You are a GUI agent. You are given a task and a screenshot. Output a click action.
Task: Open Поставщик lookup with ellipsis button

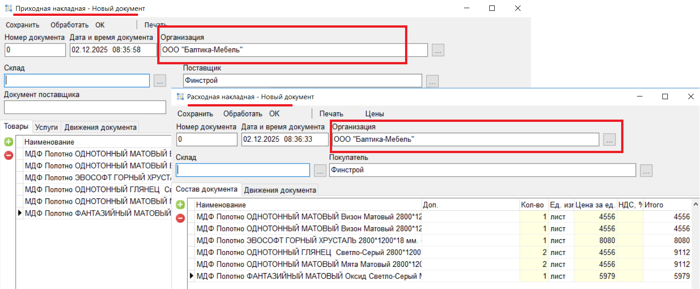click(x=432, y=82)
